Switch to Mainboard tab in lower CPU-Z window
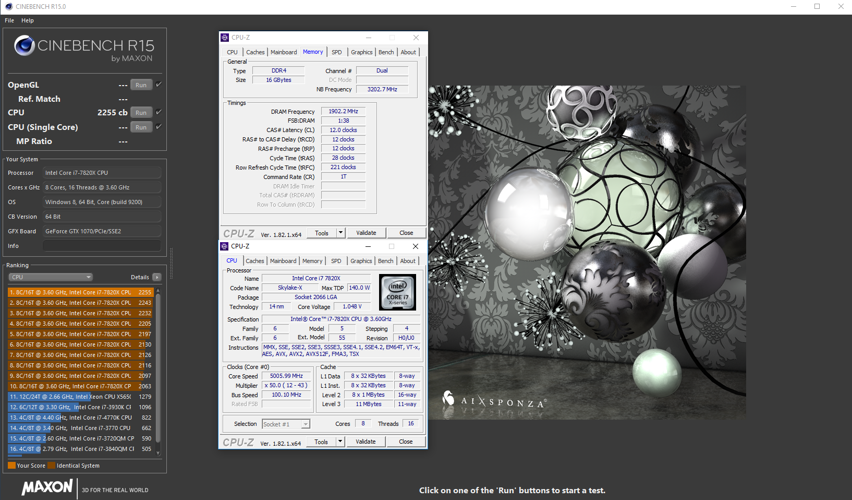The image size is (852, 500). [283, 261]
